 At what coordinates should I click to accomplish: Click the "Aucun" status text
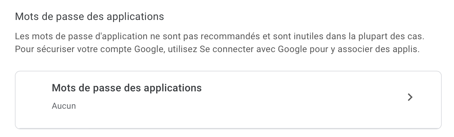pyautogui.click(x=64, y=106)
